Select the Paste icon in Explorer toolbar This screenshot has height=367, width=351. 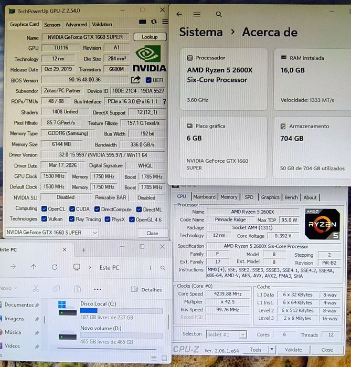[78, 289]
